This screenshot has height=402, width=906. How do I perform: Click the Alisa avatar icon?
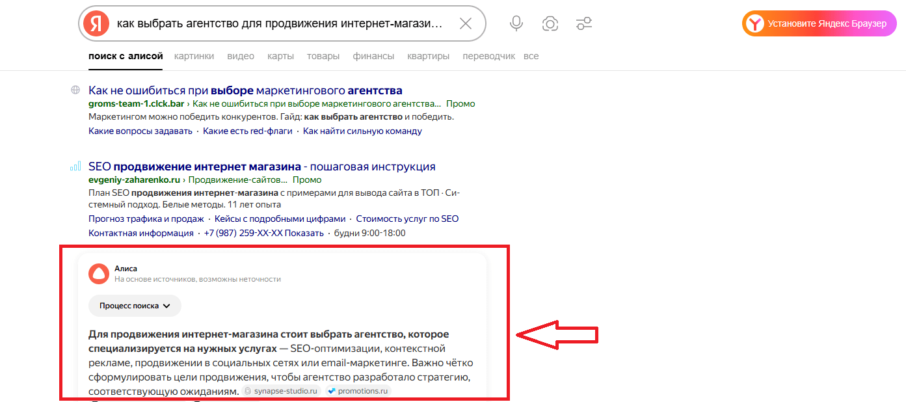pos(99,274)
